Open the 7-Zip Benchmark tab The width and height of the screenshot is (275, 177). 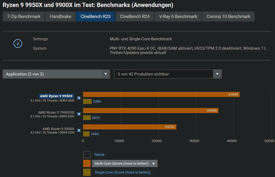coord(24,17)
